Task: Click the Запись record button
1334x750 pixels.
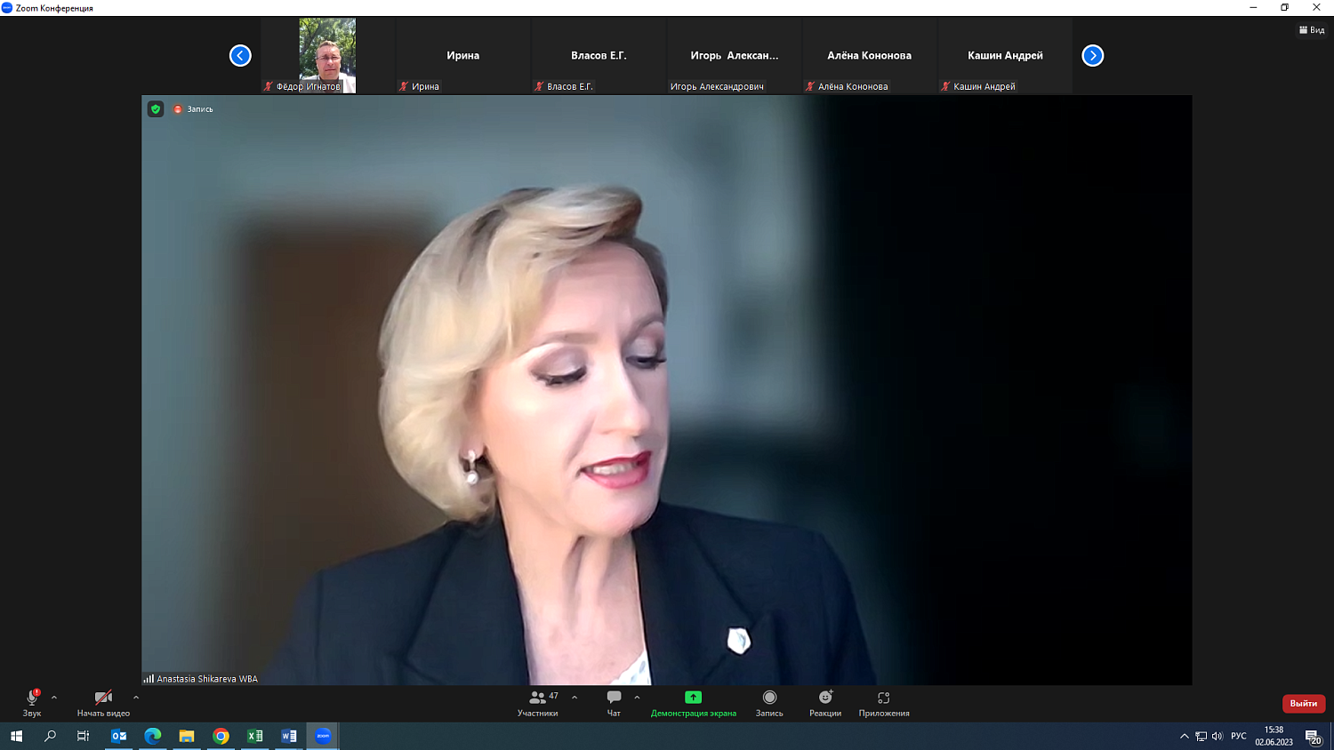Action: click(769, 703)
